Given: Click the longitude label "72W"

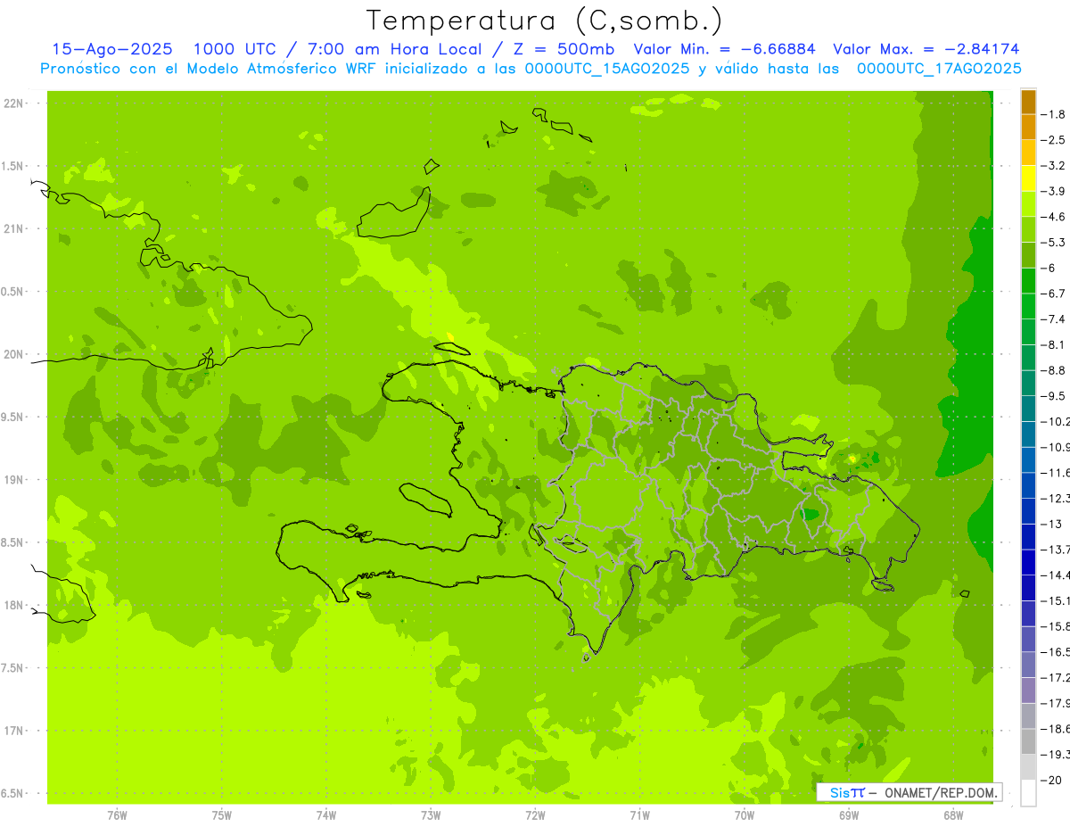Looking at the screenshot, I should [x=535, y=815].
